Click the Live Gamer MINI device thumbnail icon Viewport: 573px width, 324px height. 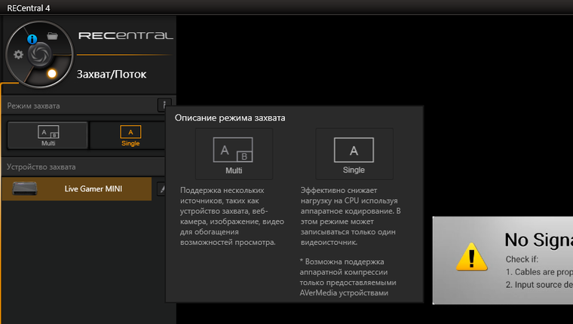point(24,188)
